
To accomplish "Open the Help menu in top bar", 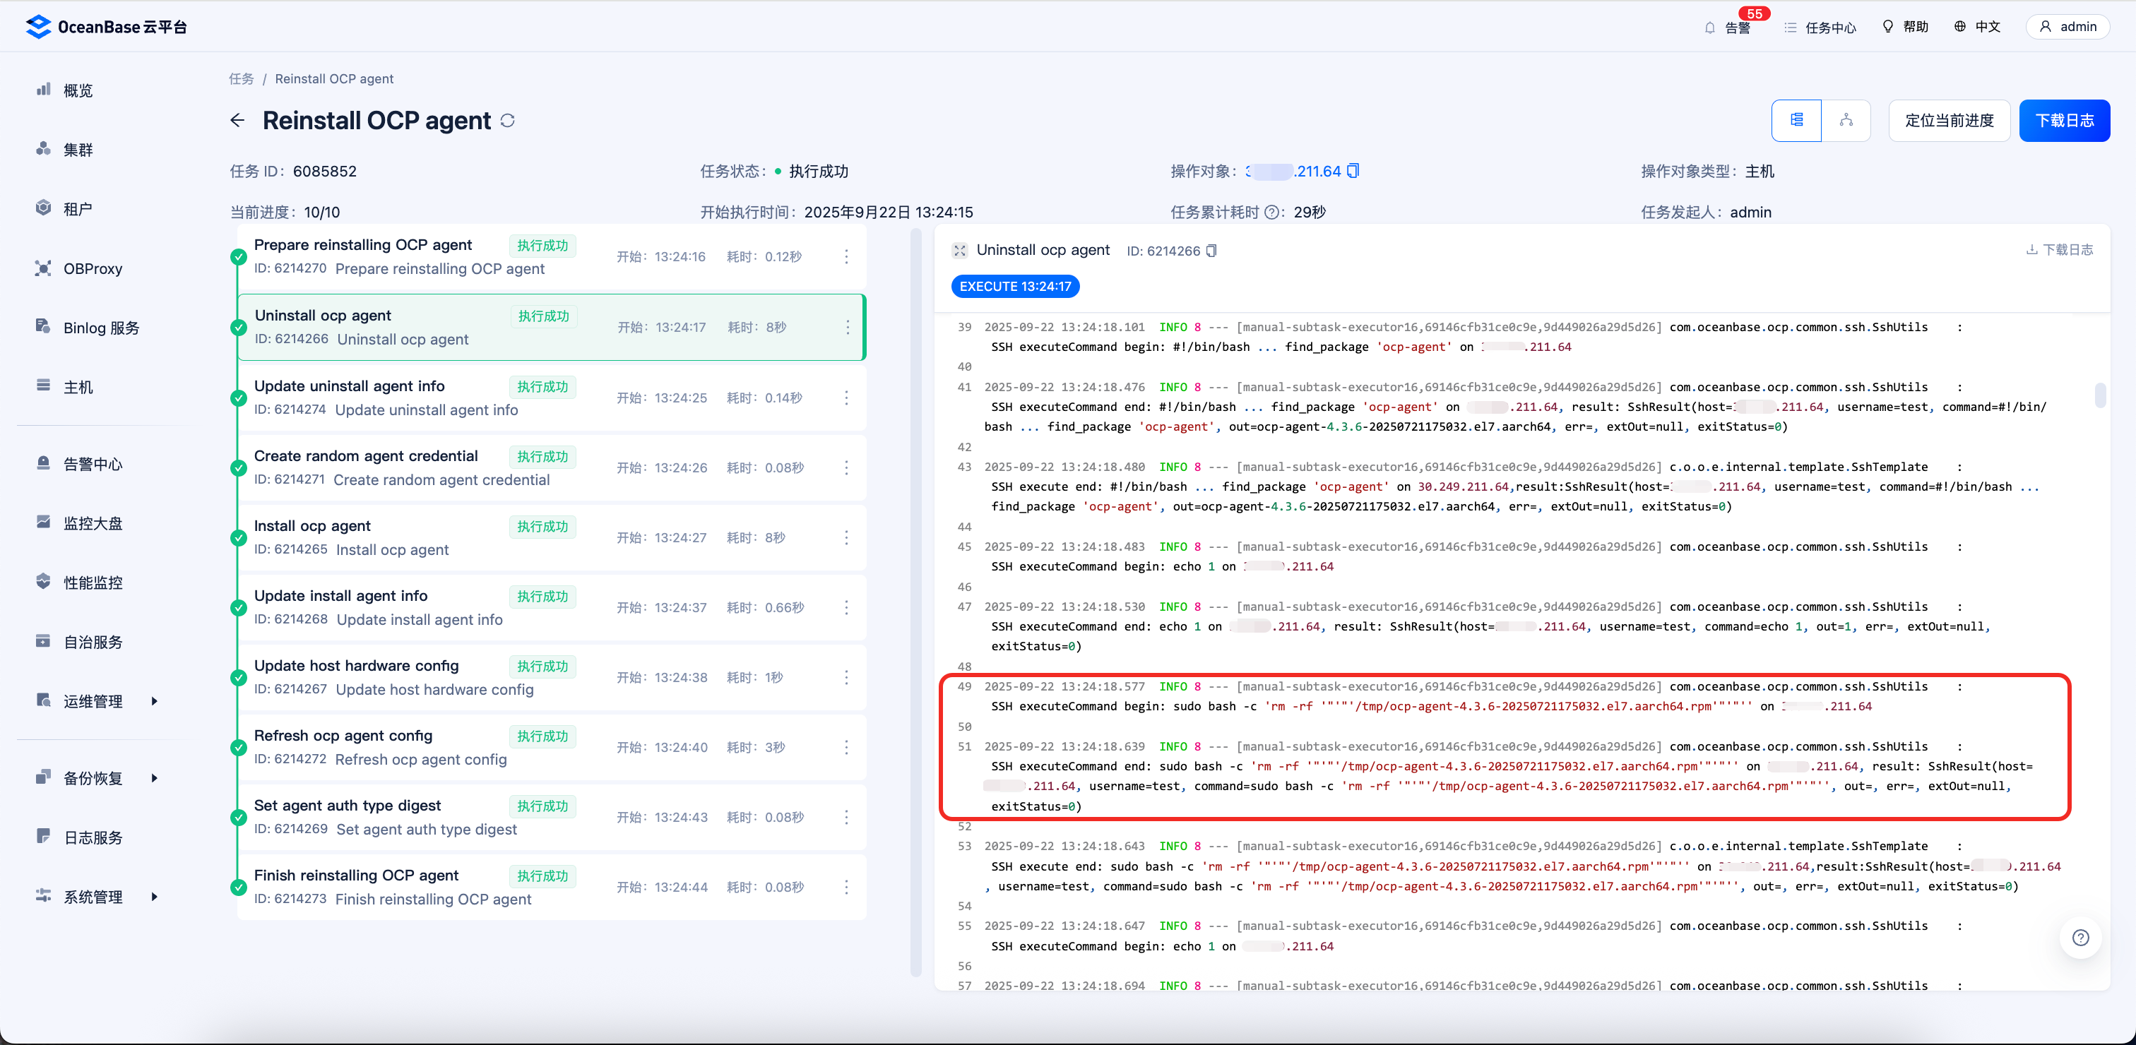I will [1906, 27].
